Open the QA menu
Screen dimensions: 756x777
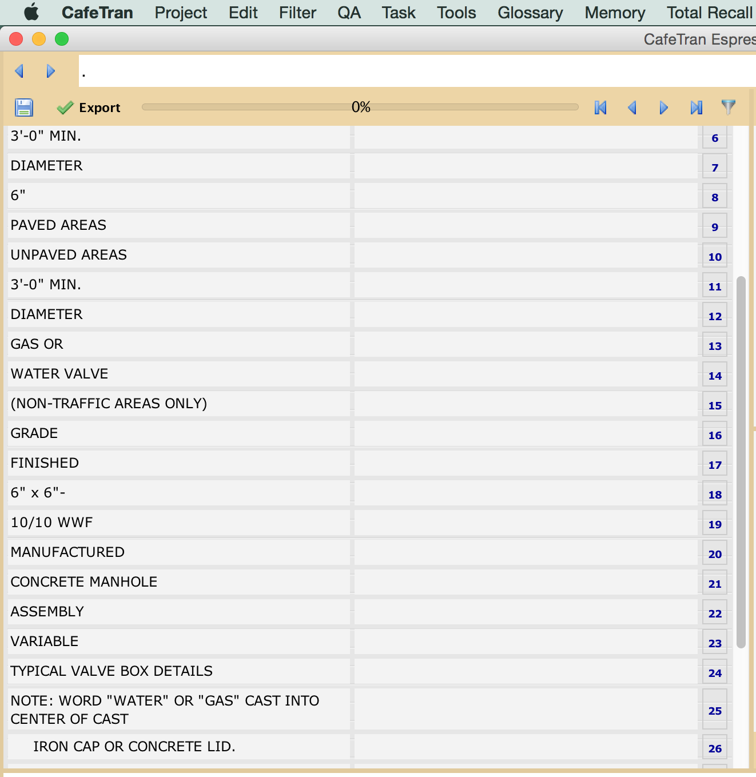coord(349,13)
